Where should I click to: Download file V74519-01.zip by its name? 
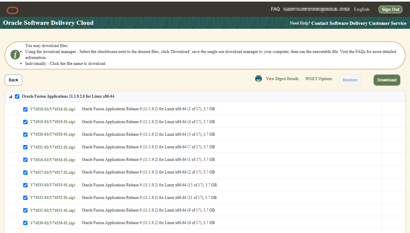point(52,122)
